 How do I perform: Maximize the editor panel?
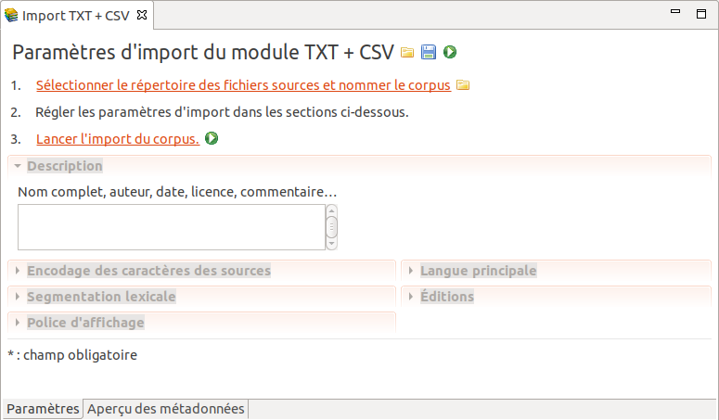[701, 14]
